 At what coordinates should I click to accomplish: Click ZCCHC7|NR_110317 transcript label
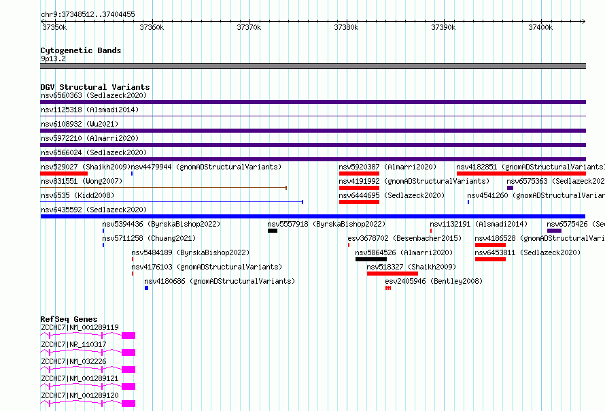coord(73,344)
